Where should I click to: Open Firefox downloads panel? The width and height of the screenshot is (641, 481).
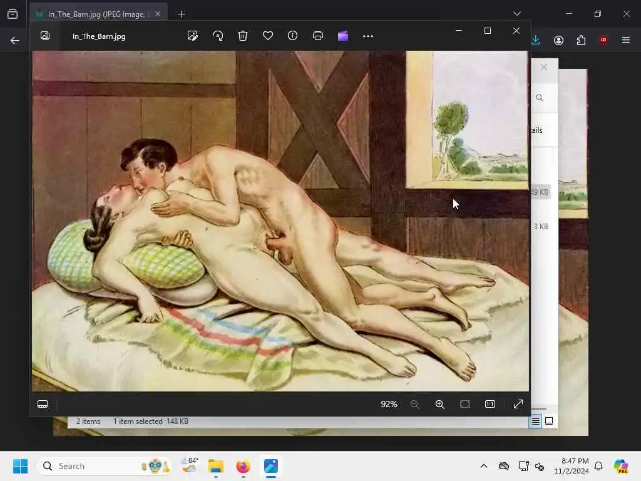[536, 40]
